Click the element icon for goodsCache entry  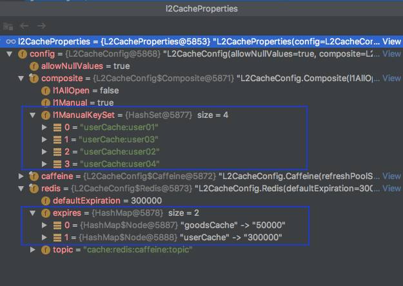57,225
